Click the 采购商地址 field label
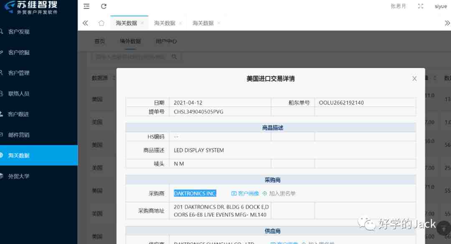 (x=151, y=211)
